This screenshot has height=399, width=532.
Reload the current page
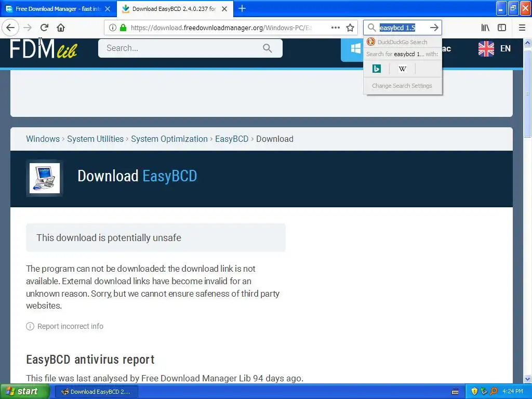click(44, 28)
